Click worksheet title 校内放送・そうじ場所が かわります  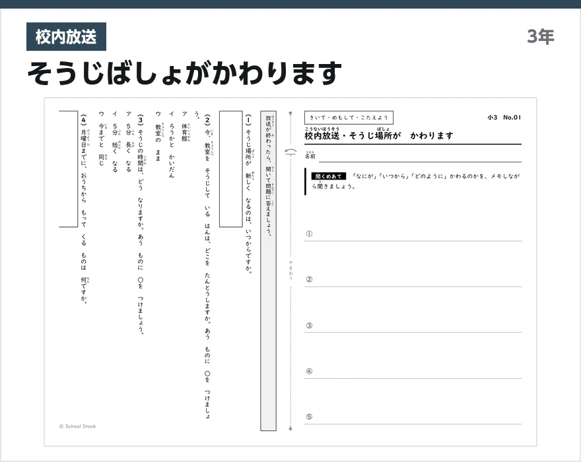(x=379, y=135)
